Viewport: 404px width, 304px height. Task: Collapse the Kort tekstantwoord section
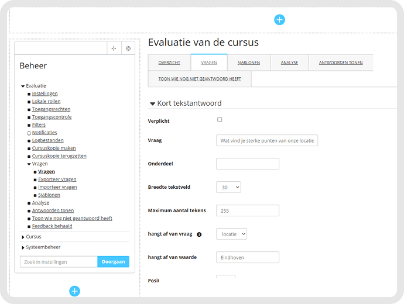(x=152, y=103)
